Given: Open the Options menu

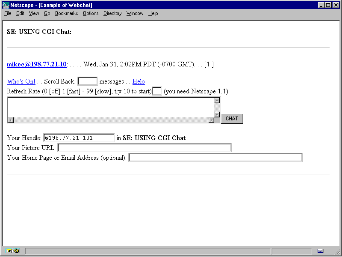Looking at the screenshot, I should (91, 13).
